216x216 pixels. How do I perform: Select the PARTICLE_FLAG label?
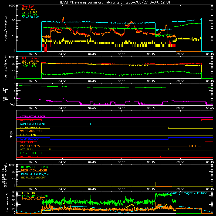pos(30,146)
